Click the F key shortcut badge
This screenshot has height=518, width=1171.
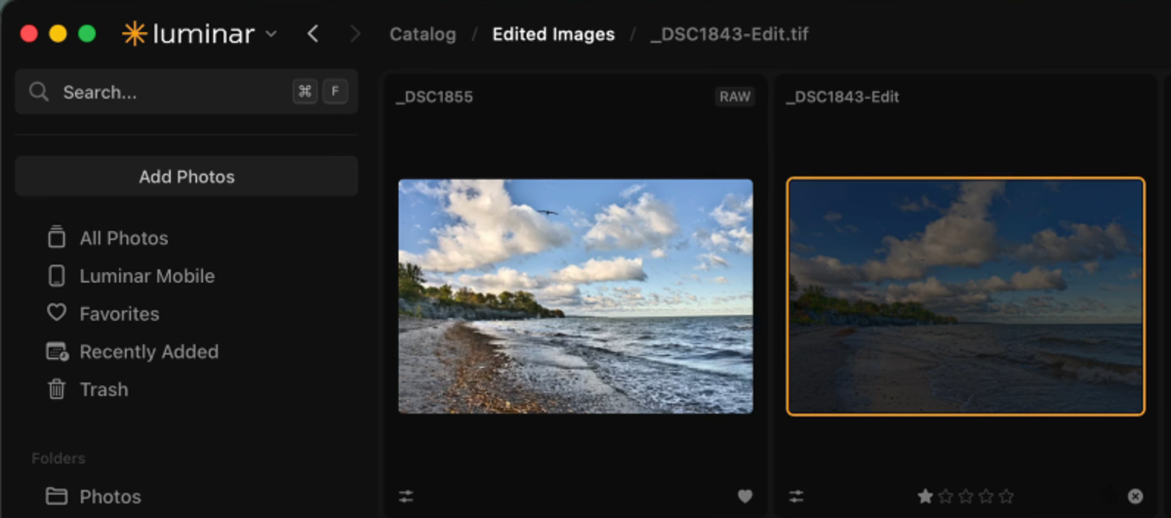tap(335, 92)
